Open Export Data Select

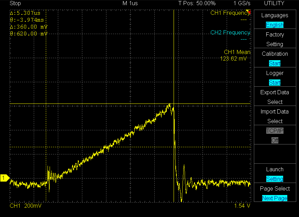[275, 97]
